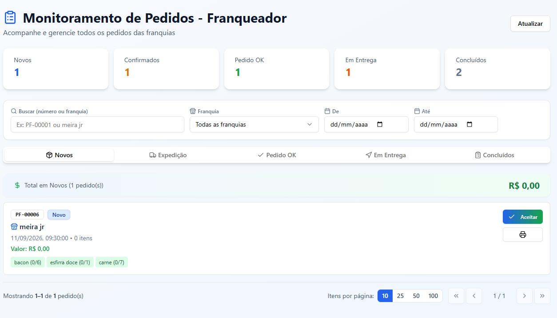The image size is (557, 318).
Task: Click the Novos summary card
Action: 56,69
